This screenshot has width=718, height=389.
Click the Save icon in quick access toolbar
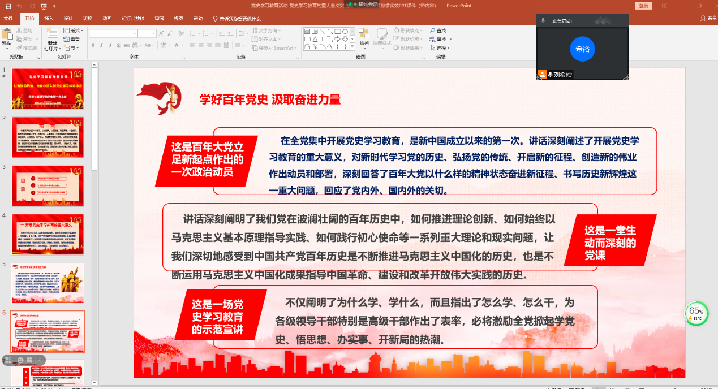tap(8, 6)
